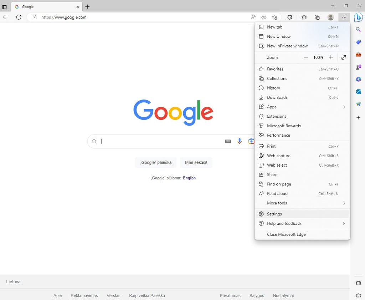Open Extensions from menu
Image resolution: width=365 pixels, height=300 pixels.
point(302,116)
